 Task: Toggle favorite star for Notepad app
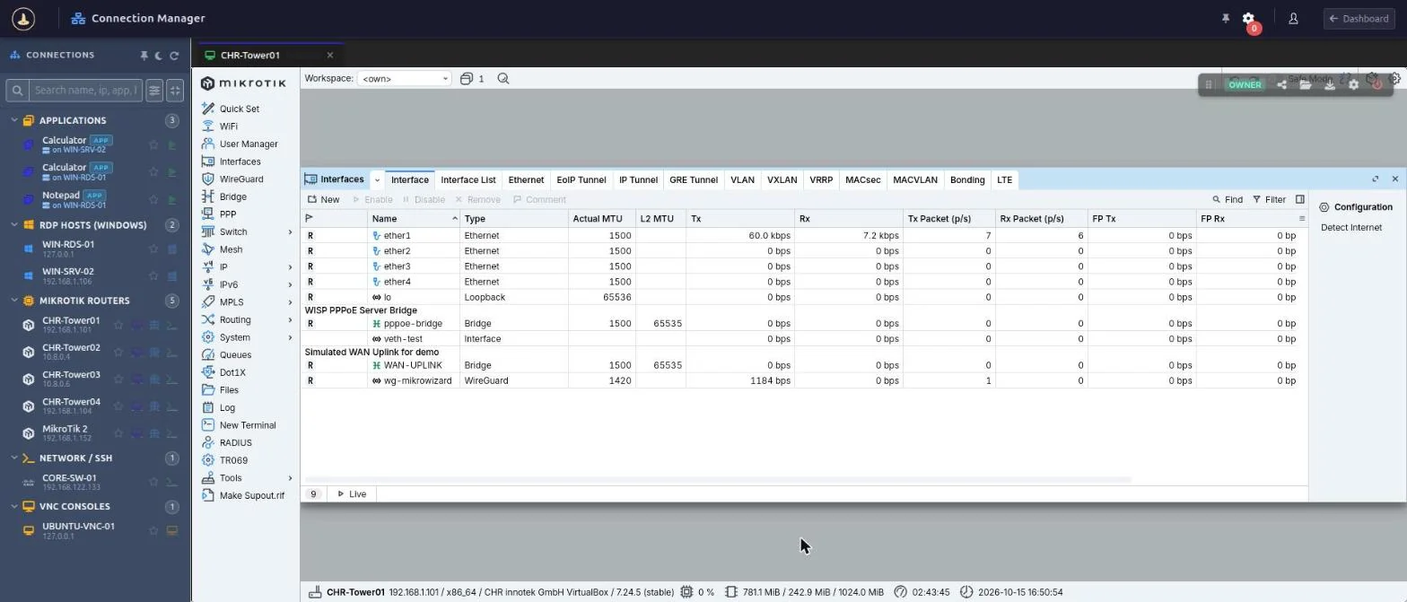[x=153, y=199]
